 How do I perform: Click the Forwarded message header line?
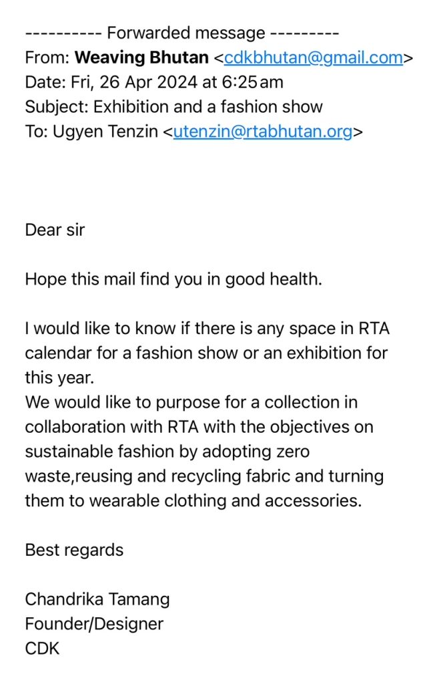(x=182, y=33)
